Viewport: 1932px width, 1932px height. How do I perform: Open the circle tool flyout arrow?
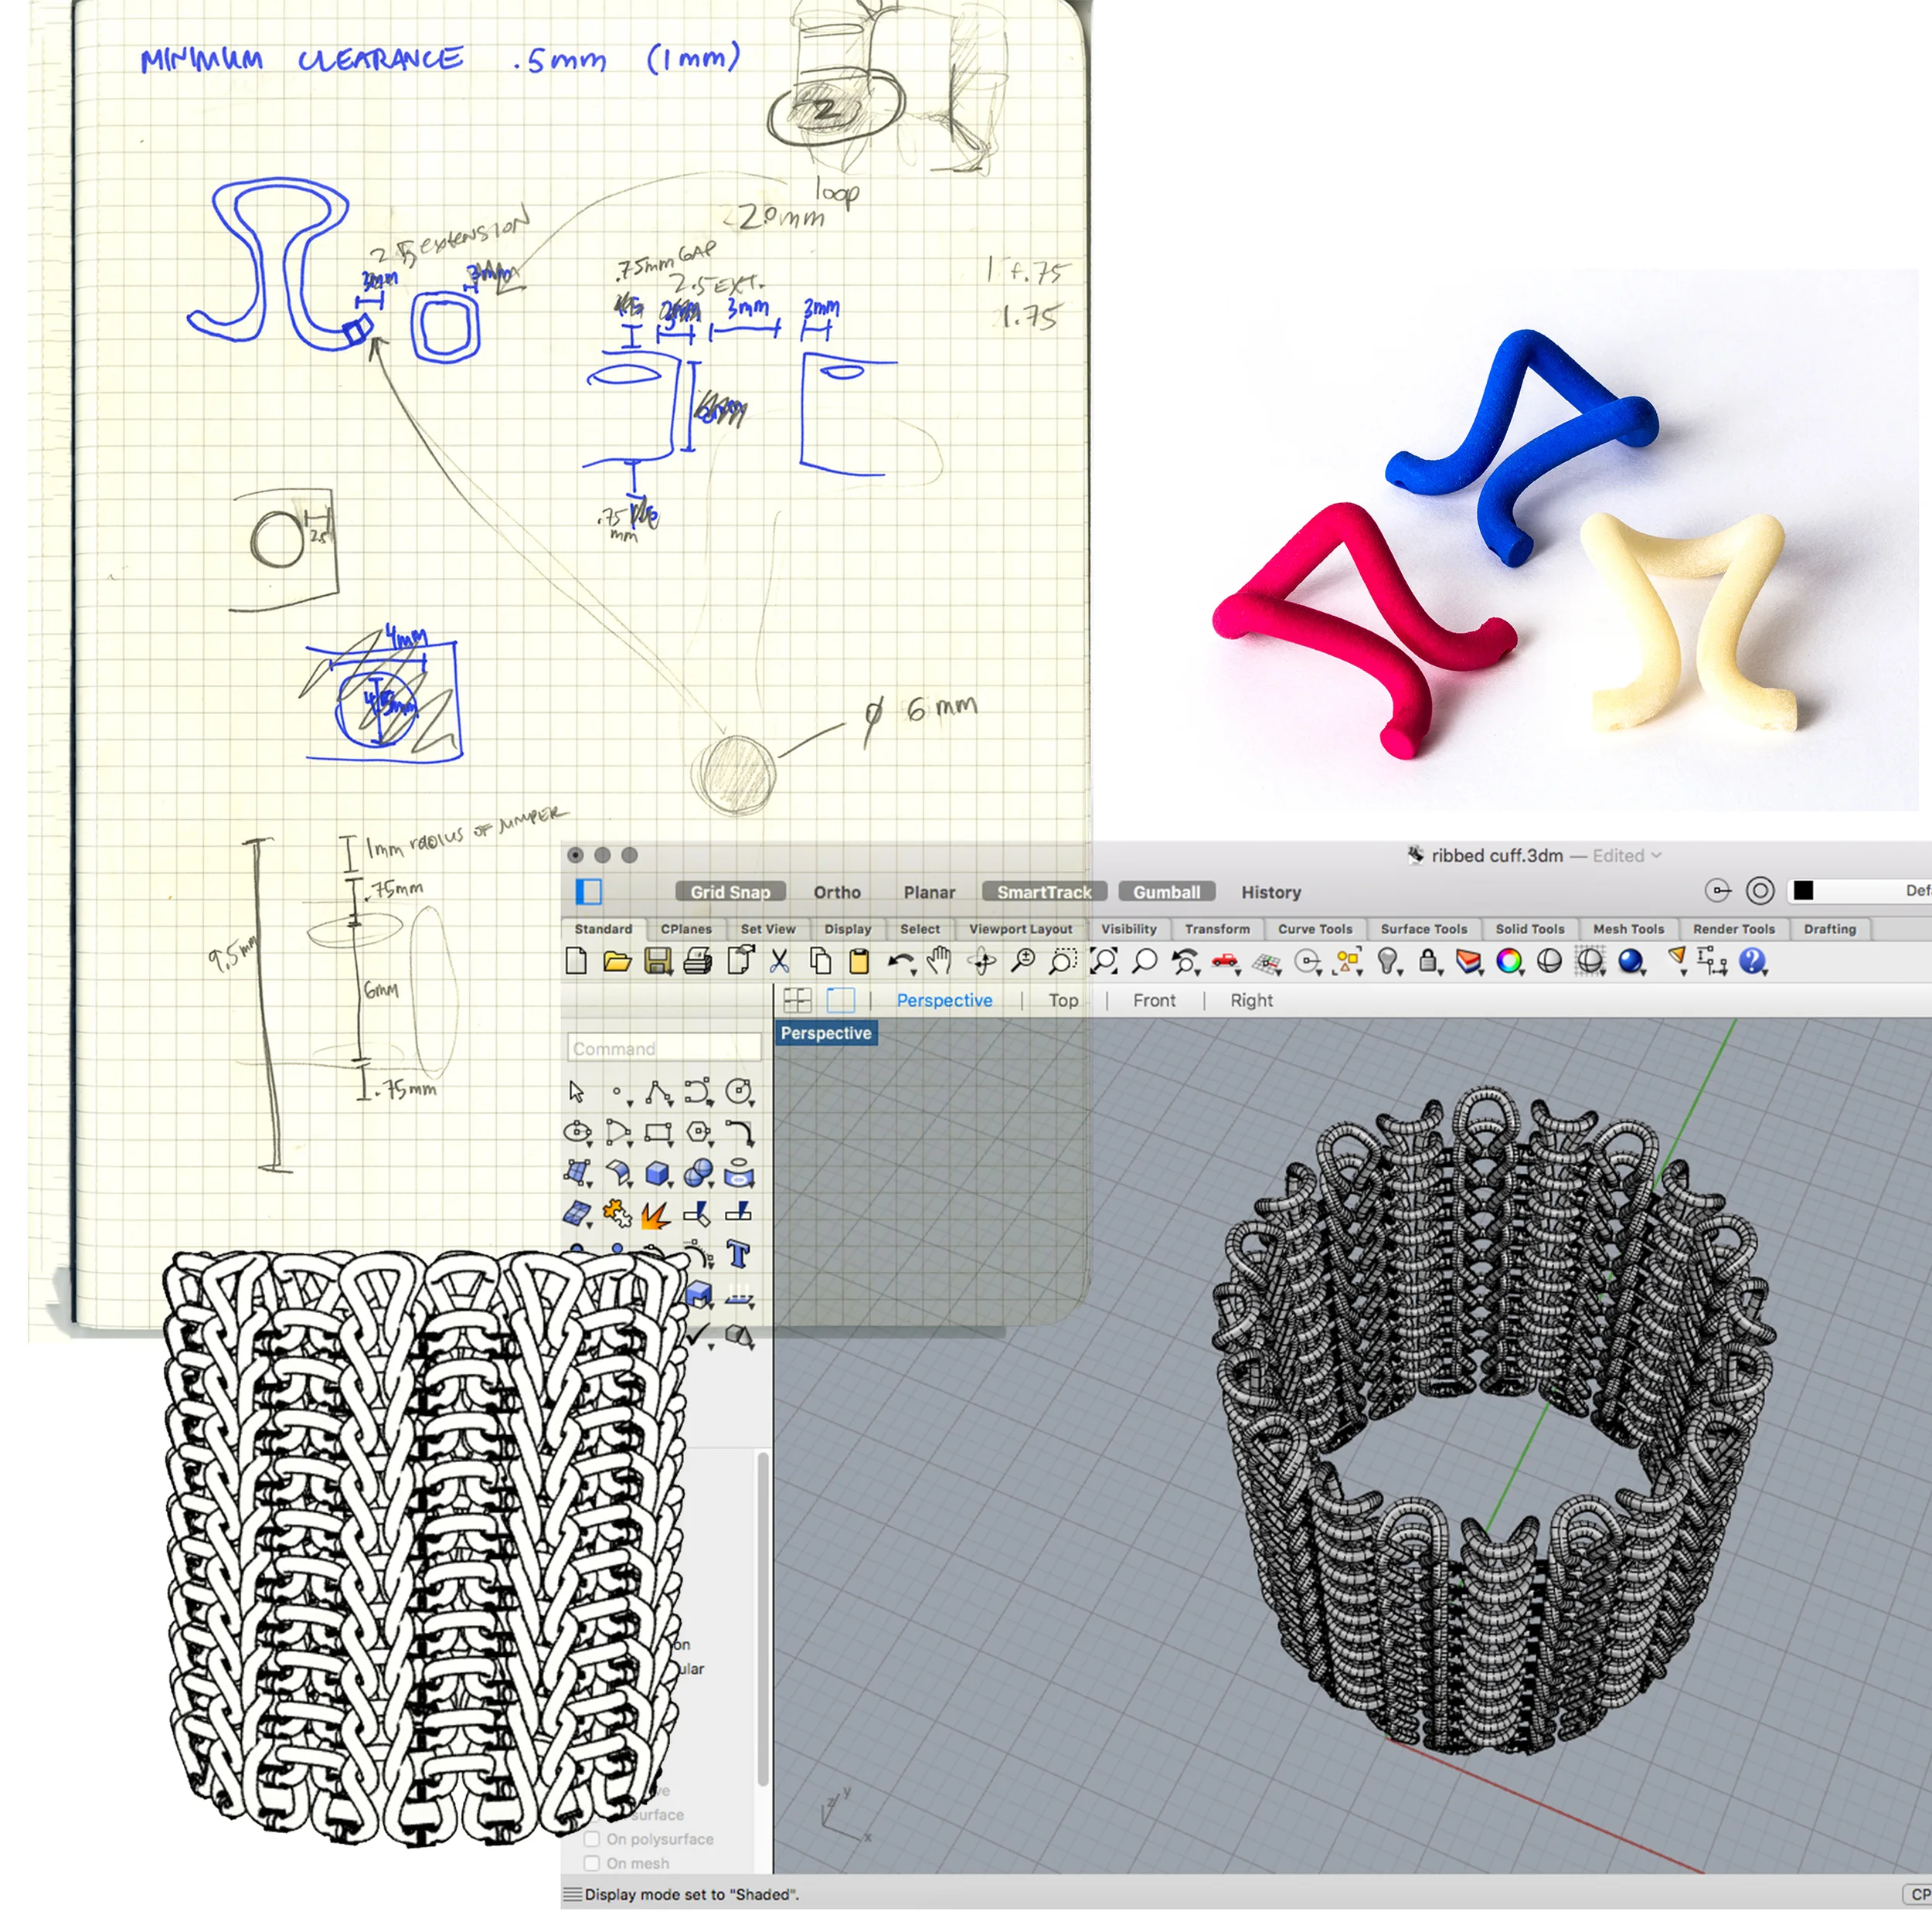coord(751,1104)
